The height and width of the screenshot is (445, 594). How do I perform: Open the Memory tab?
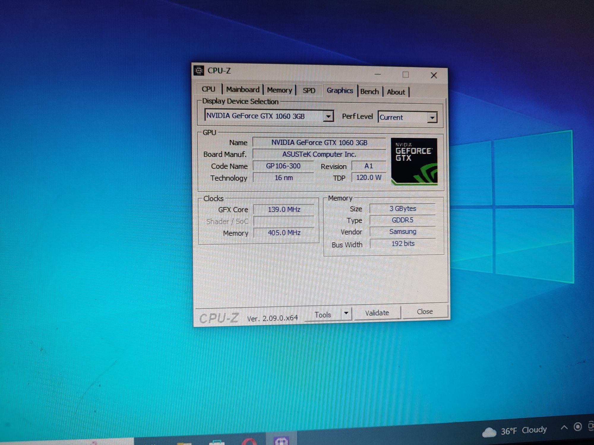(x=279, y=90)
